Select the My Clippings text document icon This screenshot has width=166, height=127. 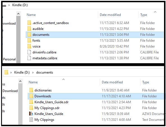pos(31,119)
